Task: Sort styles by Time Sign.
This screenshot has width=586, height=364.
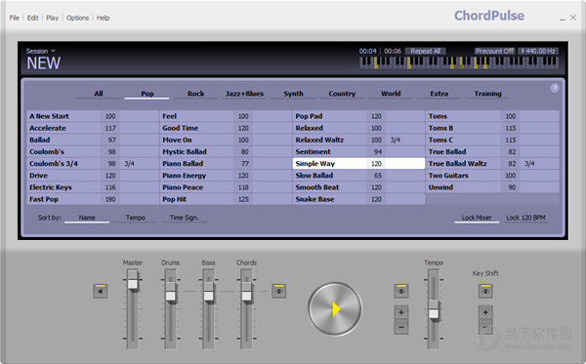Action: (x=184, y=218)
